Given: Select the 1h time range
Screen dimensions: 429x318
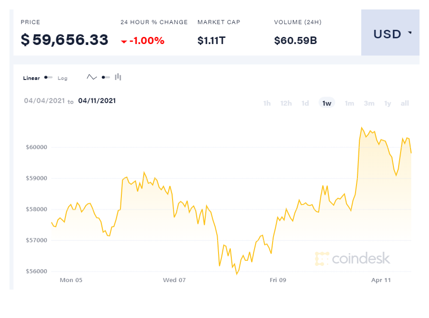Looking at the screenshot, I should [x=267, y=103].
